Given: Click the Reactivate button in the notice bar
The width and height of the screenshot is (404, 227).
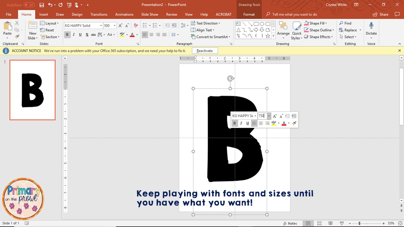Looking at the screenshot, I should point(205,50).
